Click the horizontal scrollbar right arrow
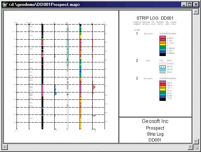 pos(191,147)
